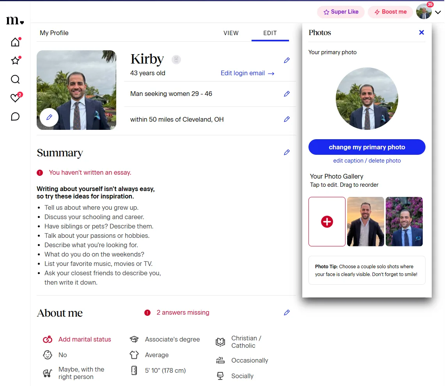Image resolution: width=445 pixels, height=386 pixels.
Task: Click the marital status rings icon
Action: click(x=48, y=339)
